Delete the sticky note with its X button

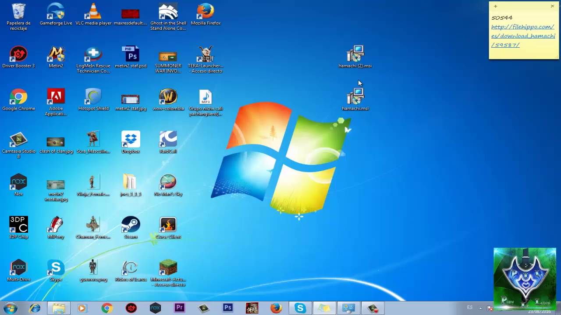point(552,6)
